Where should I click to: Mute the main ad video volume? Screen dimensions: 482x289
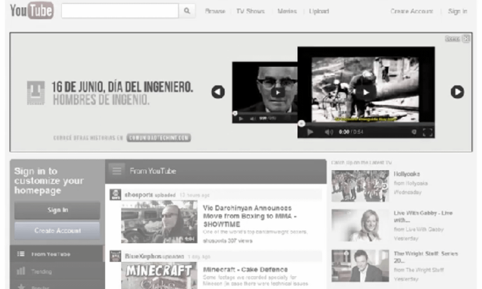coord(329,132)
